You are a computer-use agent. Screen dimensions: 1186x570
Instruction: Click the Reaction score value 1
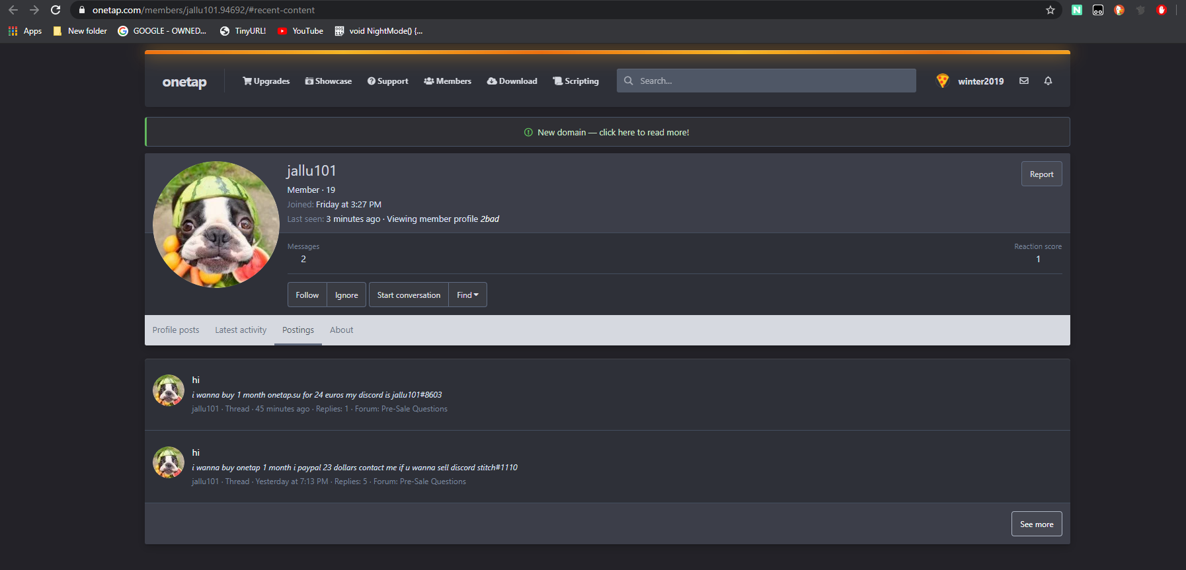point(1038,259)
